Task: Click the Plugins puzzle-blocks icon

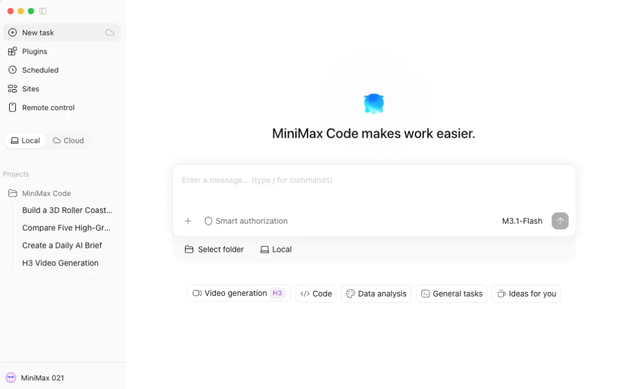Action: [13, 51]
